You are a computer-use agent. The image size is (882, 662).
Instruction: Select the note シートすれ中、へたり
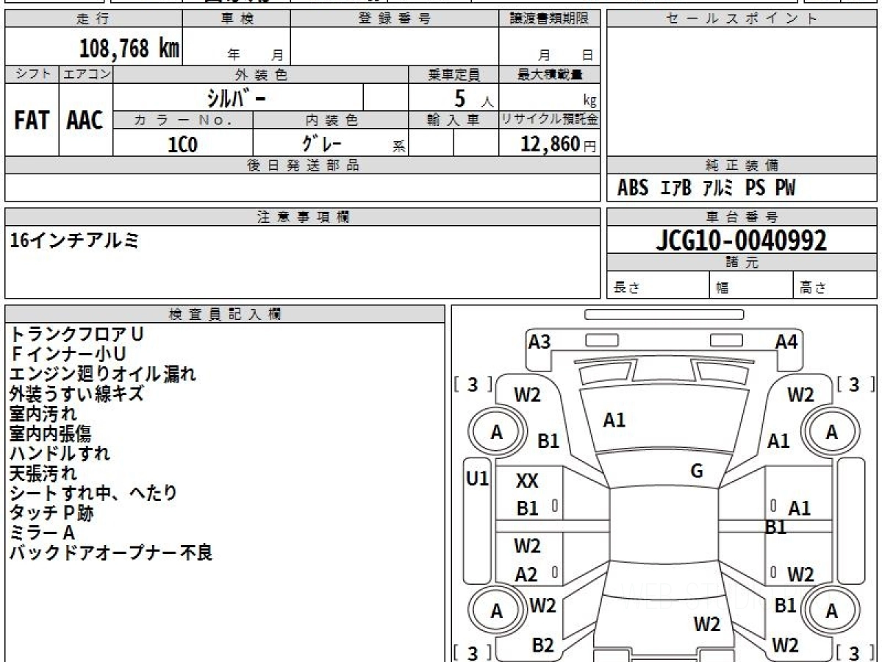click(93, 493)
